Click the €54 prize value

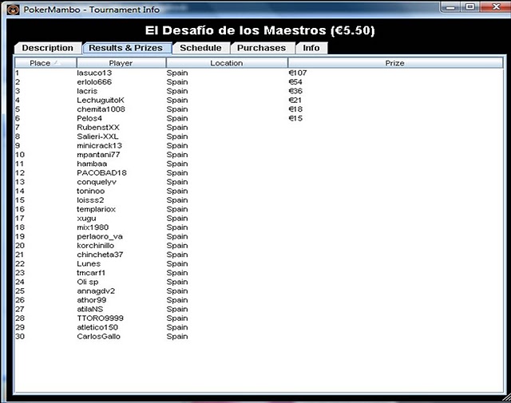coord(295,81)
